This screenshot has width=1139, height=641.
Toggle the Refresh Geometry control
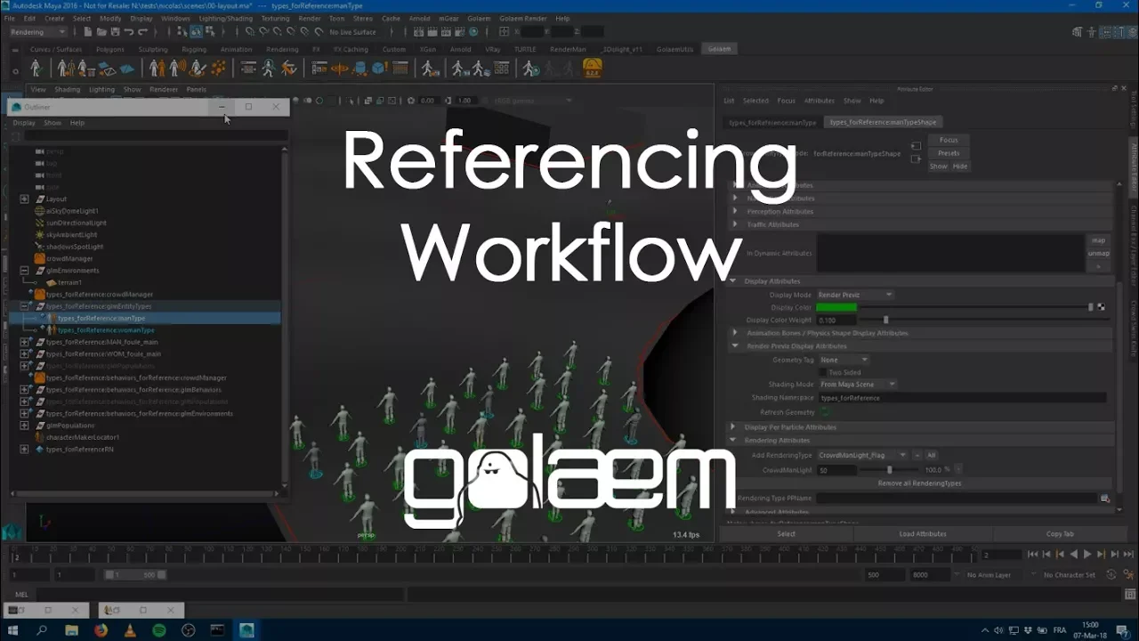click(824, 412)
